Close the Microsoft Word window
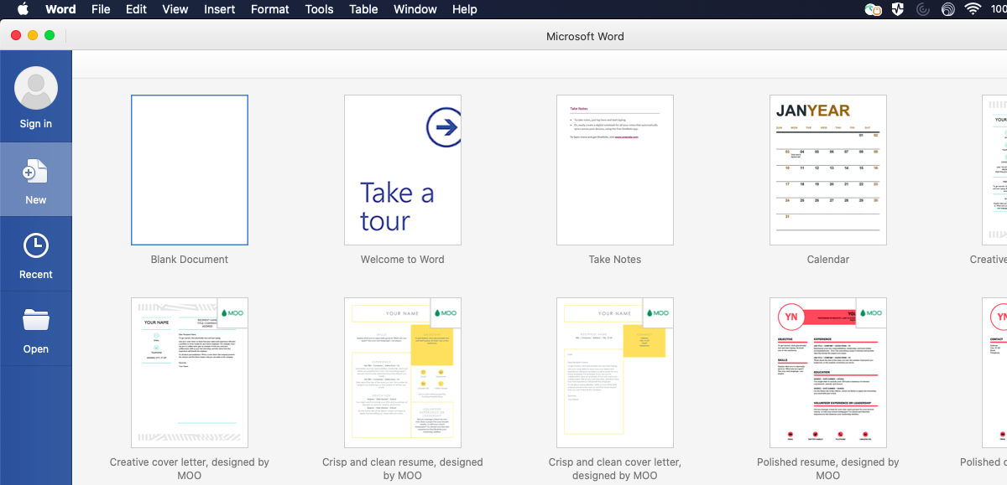 [x=16, y=36]
